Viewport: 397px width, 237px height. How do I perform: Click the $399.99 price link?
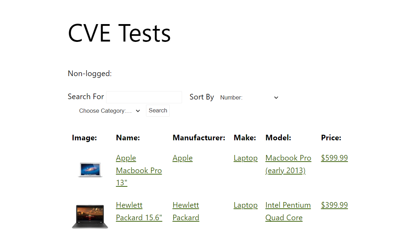(x=334, y=205)
